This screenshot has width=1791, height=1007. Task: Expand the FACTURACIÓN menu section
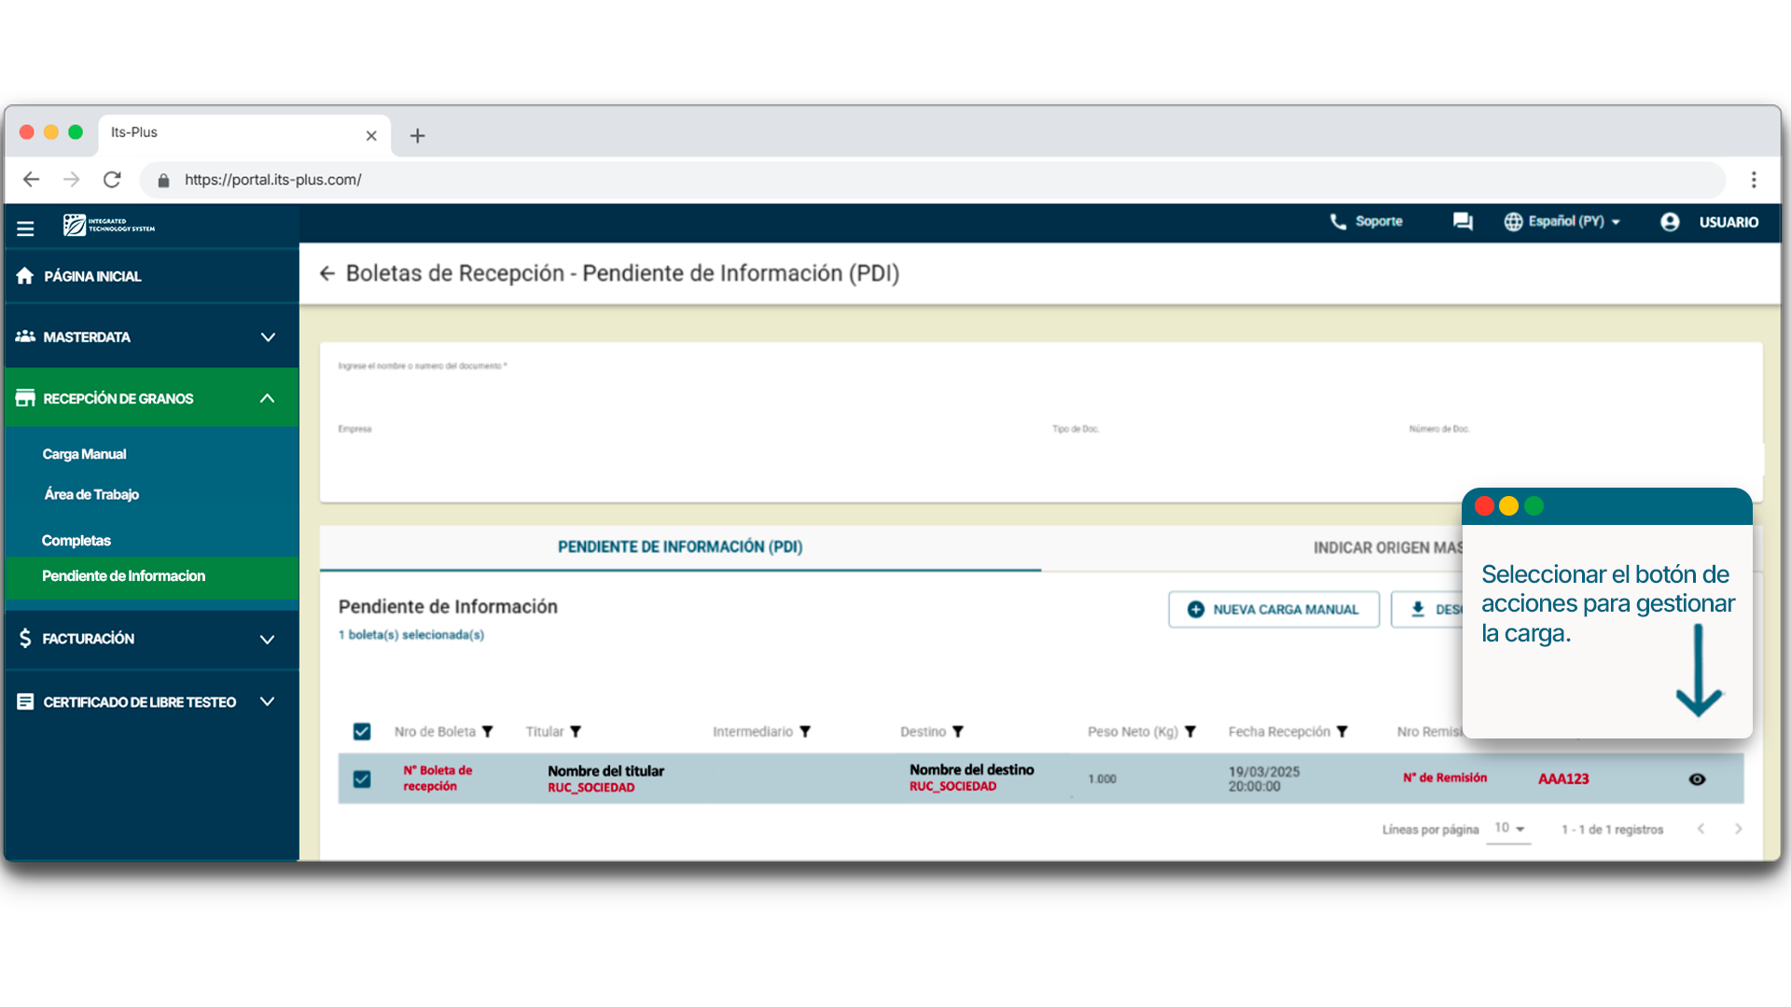(267, 639)
